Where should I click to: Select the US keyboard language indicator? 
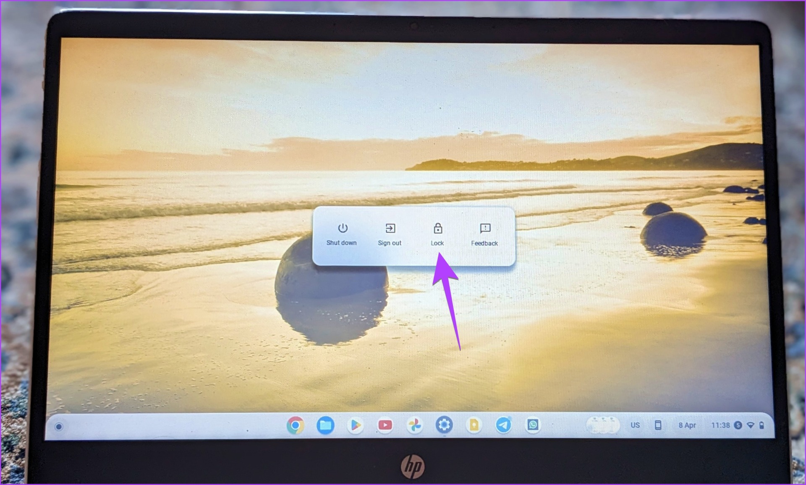[635, 425]
